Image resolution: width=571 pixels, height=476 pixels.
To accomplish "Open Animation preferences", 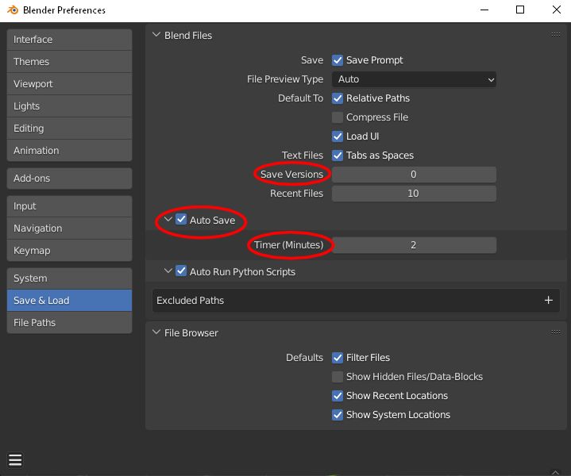I will (69, 151).
